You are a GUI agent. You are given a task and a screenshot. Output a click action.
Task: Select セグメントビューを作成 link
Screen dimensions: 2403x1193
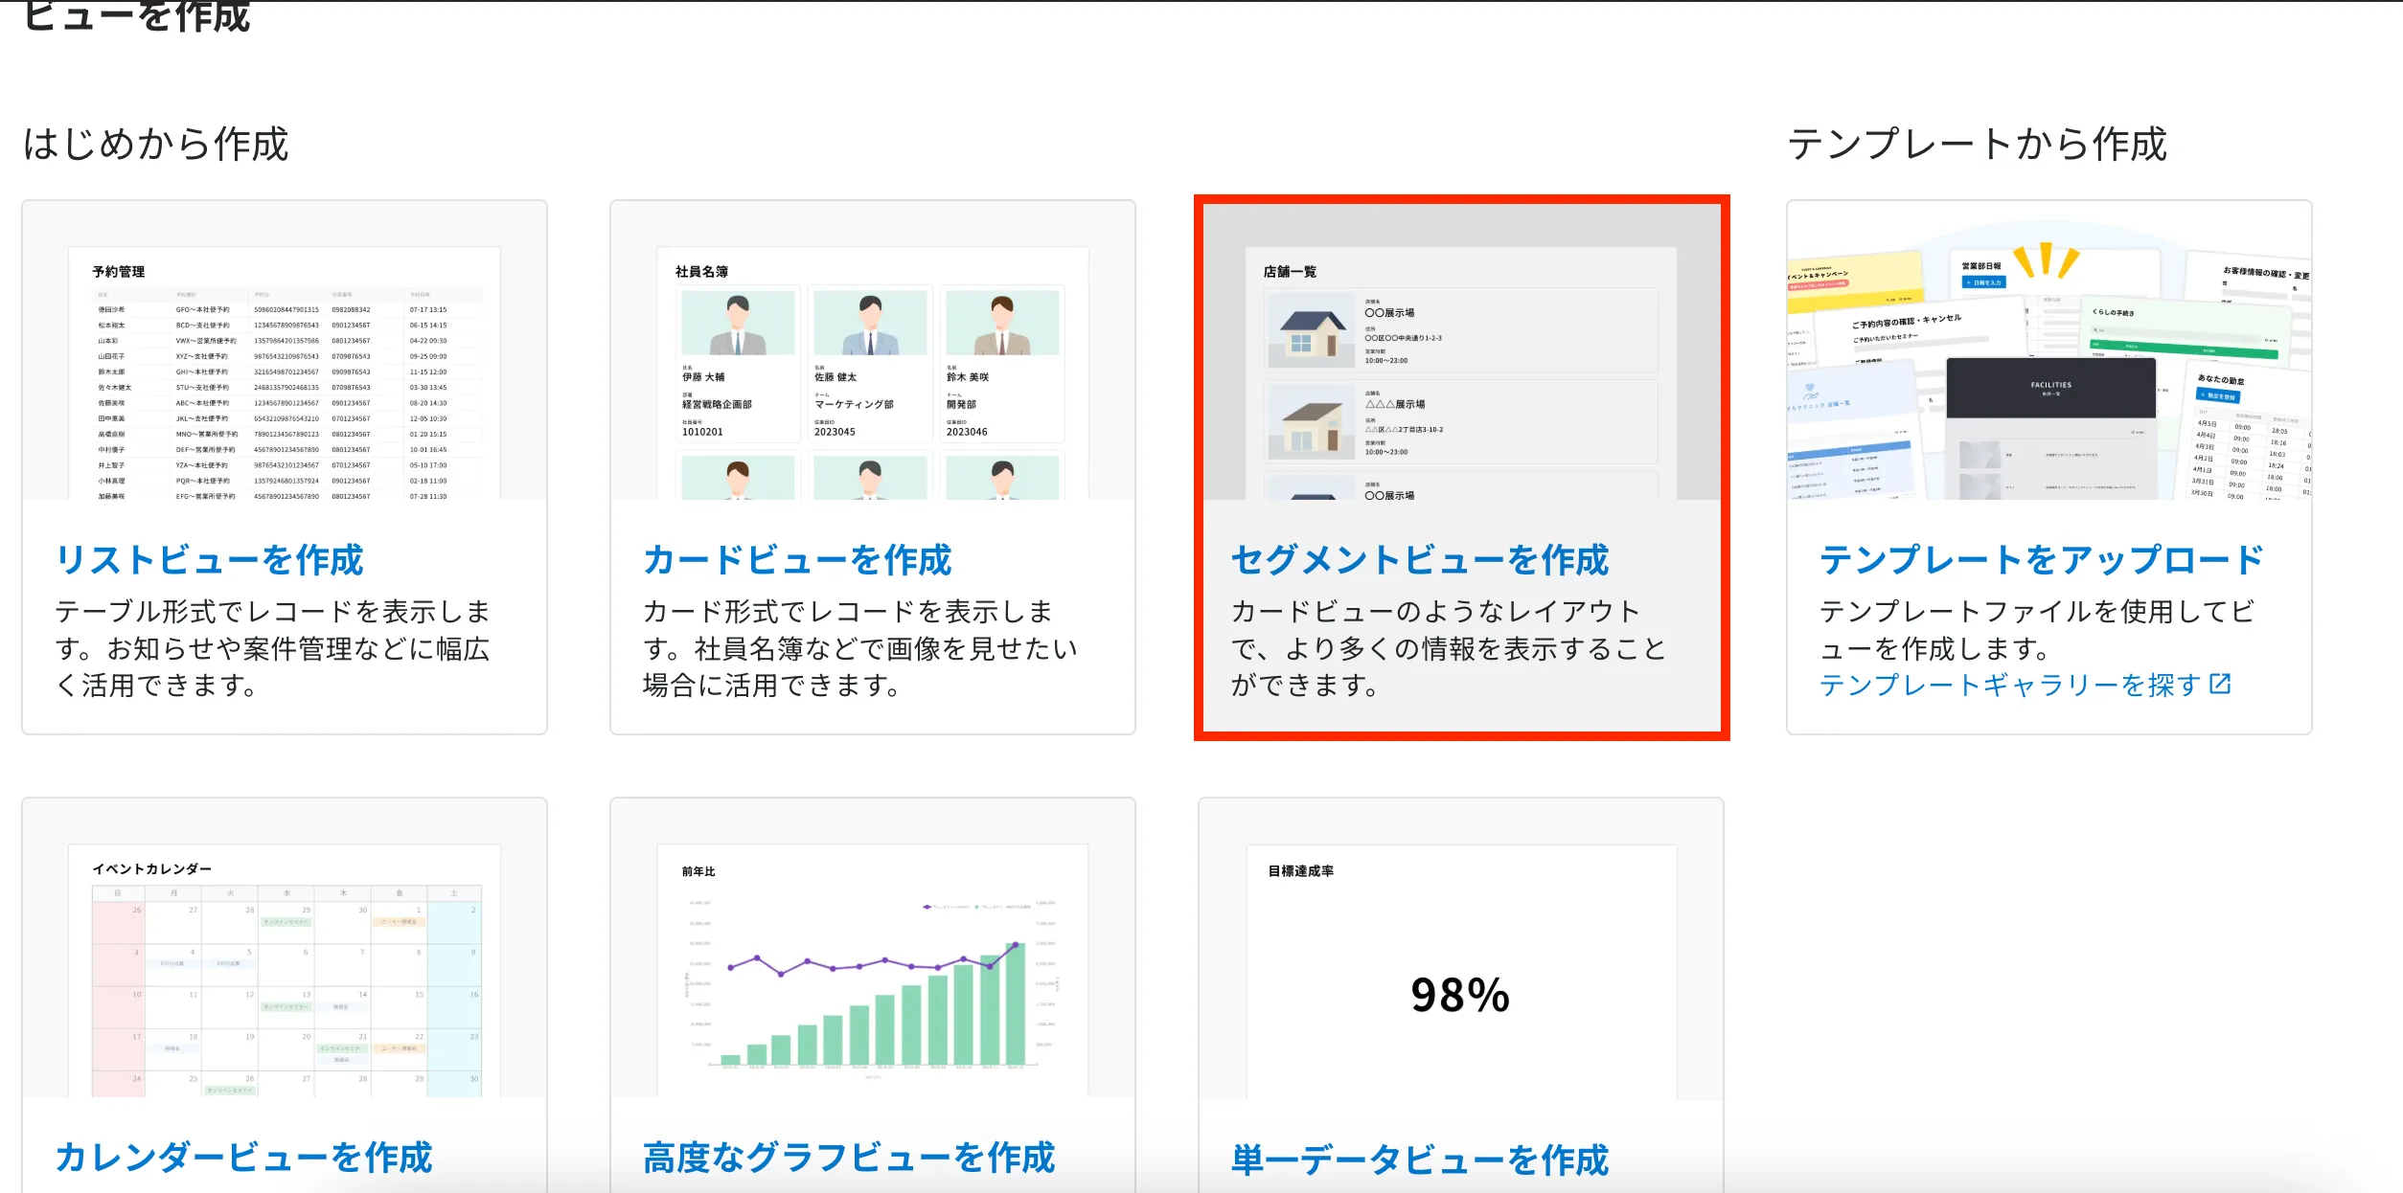pos(1420,560)
